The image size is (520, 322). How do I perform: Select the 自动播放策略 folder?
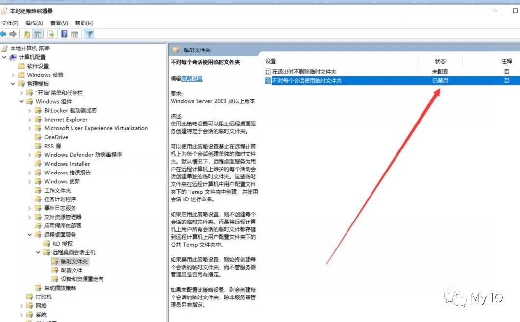click(x=60, y=288)
